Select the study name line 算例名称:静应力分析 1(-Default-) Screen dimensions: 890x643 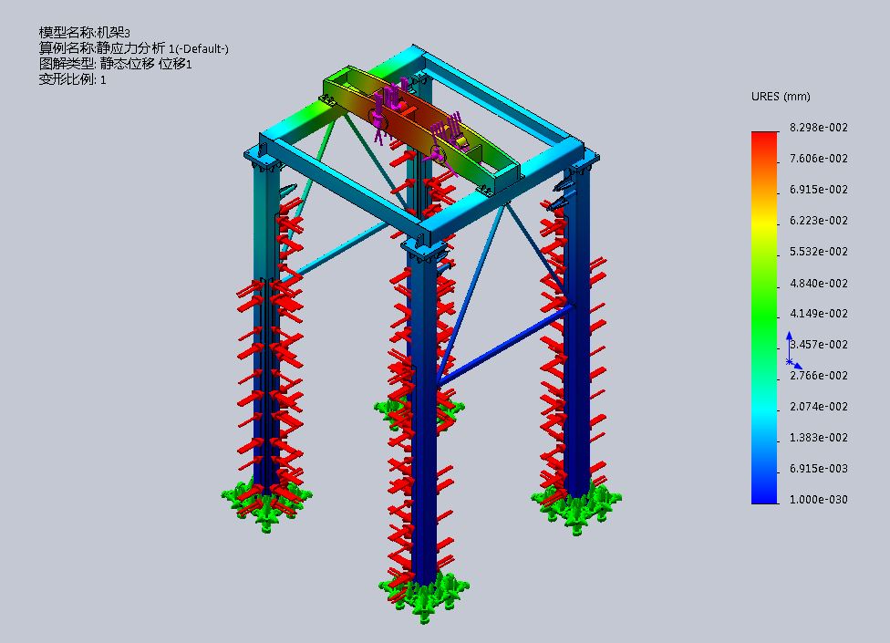tap(133, 49)
